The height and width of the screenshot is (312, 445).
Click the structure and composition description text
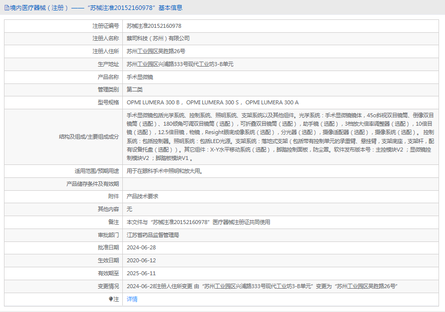(280, 137)
